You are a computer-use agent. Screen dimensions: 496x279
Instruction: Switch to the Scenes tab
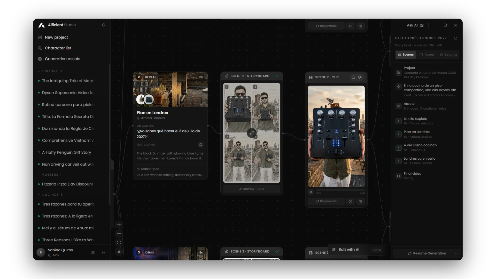pos(406,55)
